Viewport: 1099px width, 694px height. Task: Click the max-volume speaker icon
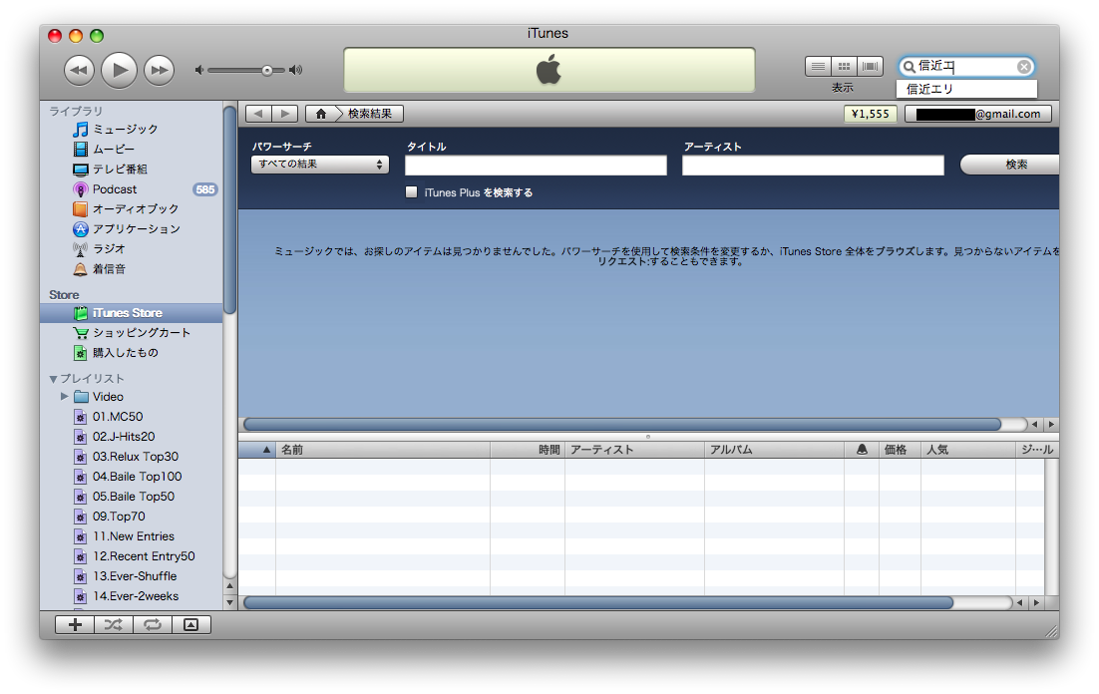pos(296,70)
